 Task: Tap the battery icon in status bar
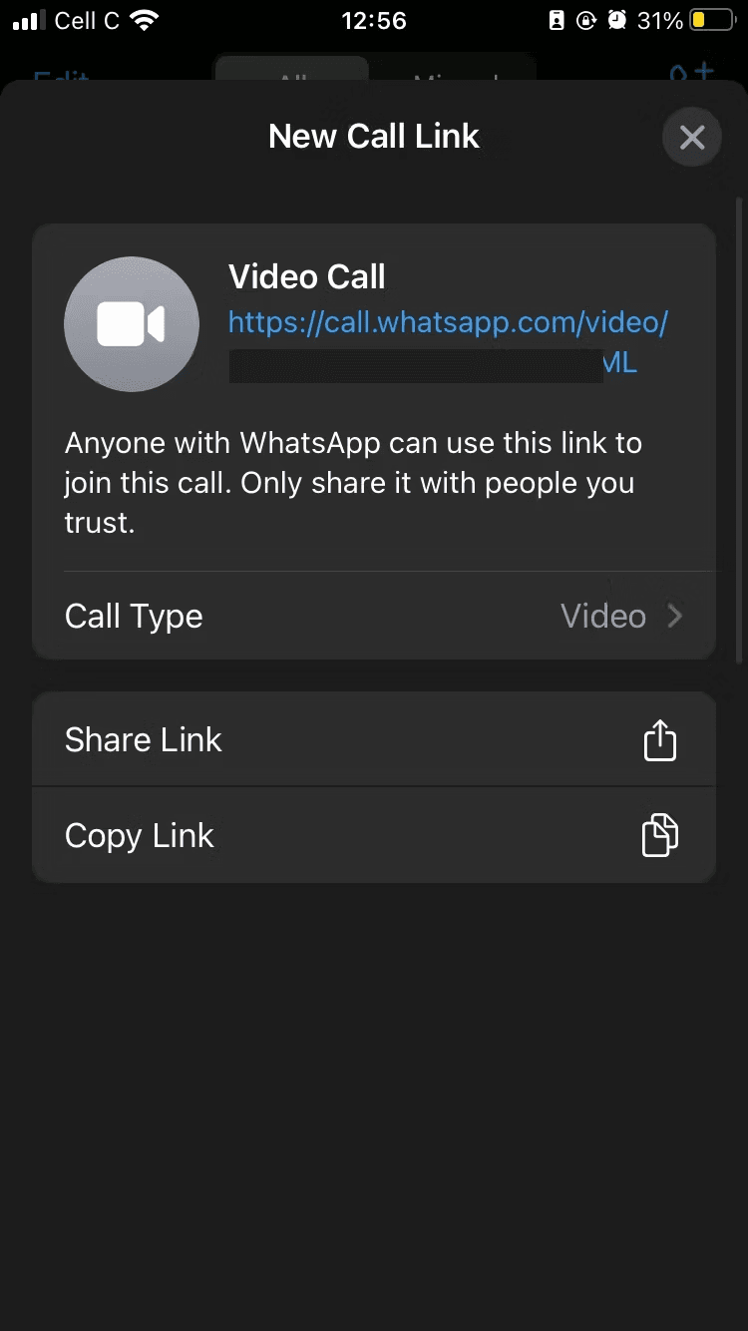711,21
